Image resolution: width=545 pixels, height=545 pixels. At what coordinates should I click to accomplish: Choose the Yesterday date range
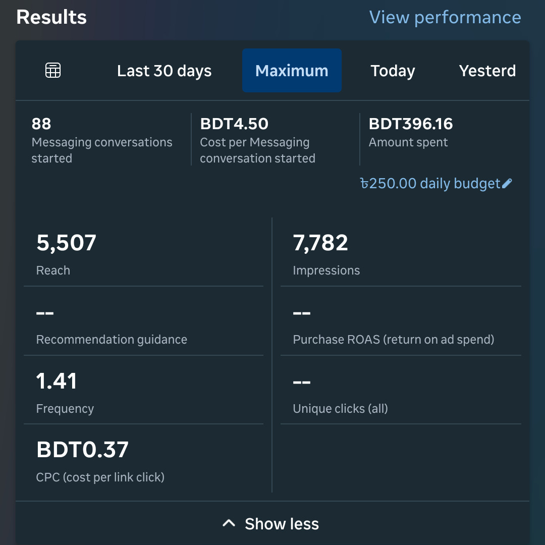pyautogui.click(x=487, y=71)
